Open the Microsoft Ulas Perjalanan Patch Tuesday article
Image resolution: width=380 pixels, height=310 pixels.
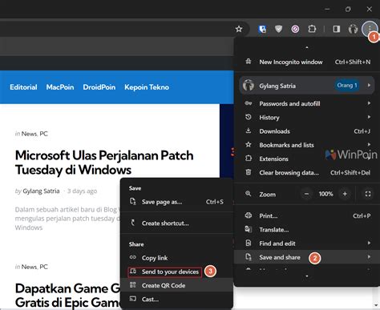(x=104, y=163)
